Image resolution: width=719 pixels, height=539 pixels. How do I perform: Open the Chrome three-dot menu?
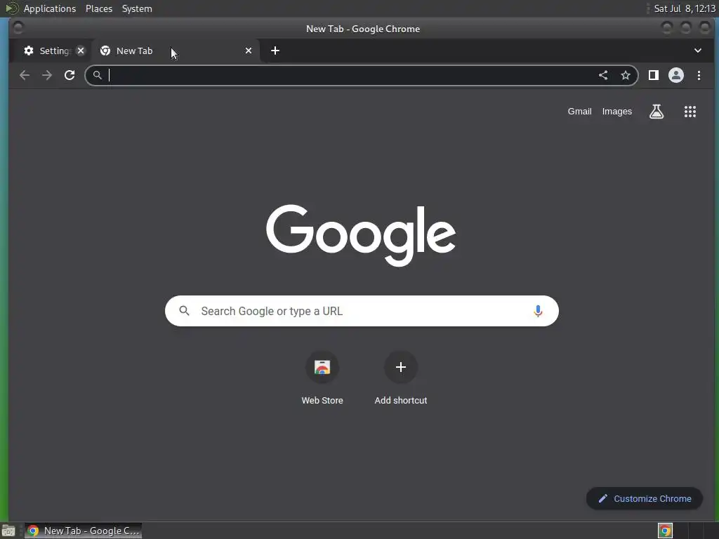click(x=699, y=75)
